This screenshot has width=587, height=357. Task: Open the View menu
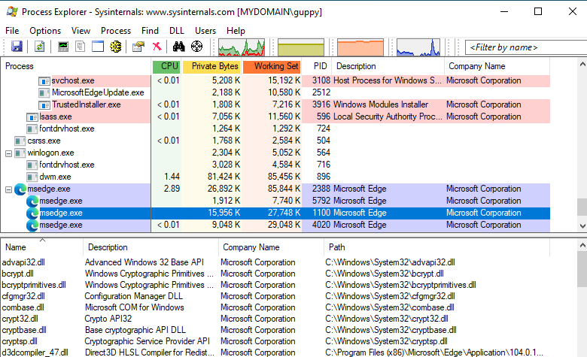pos(81,31)
